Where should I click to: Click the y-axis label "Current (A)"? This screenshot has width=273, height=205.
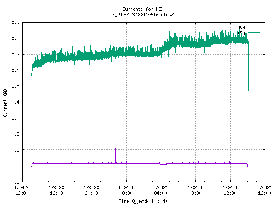click(5, 102)
